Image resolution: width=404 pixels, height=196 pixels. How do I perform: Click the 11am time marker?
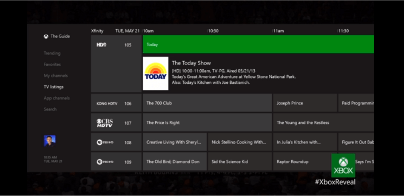279,31
